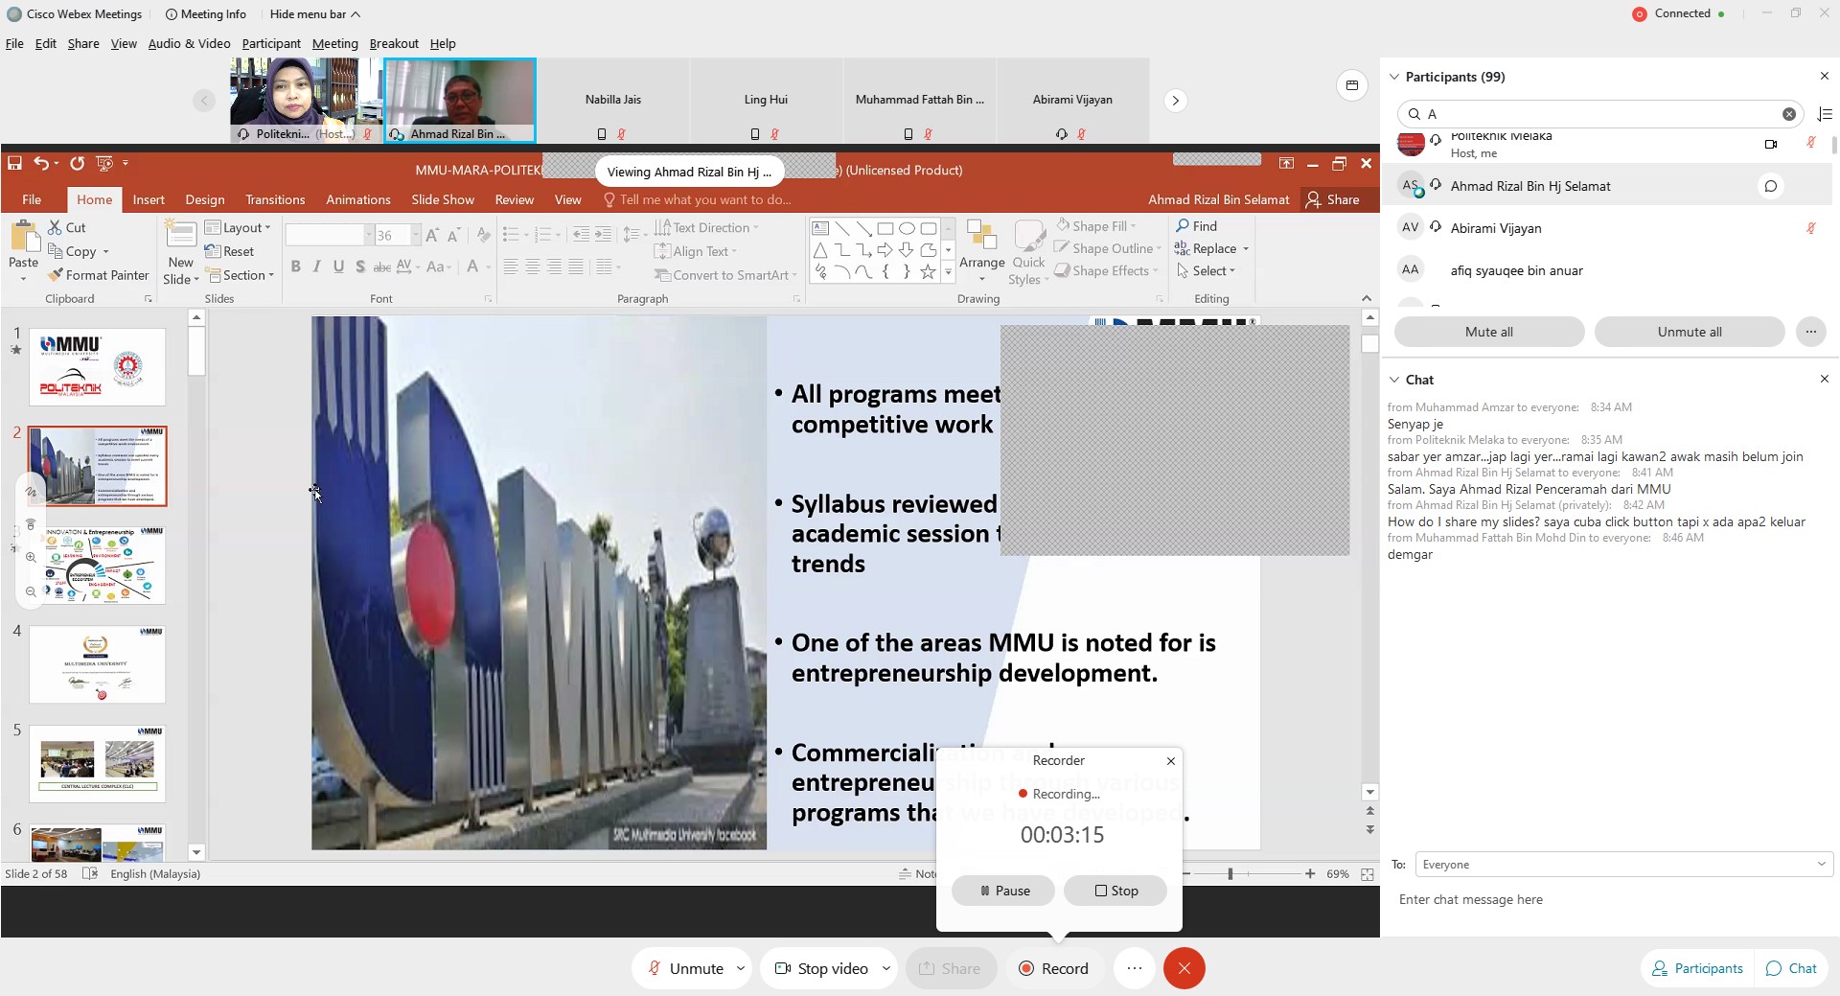Viewport: 1840px width, 996px height.
Task: Click Increase Font Size icon
Action: tap(432, 235)
